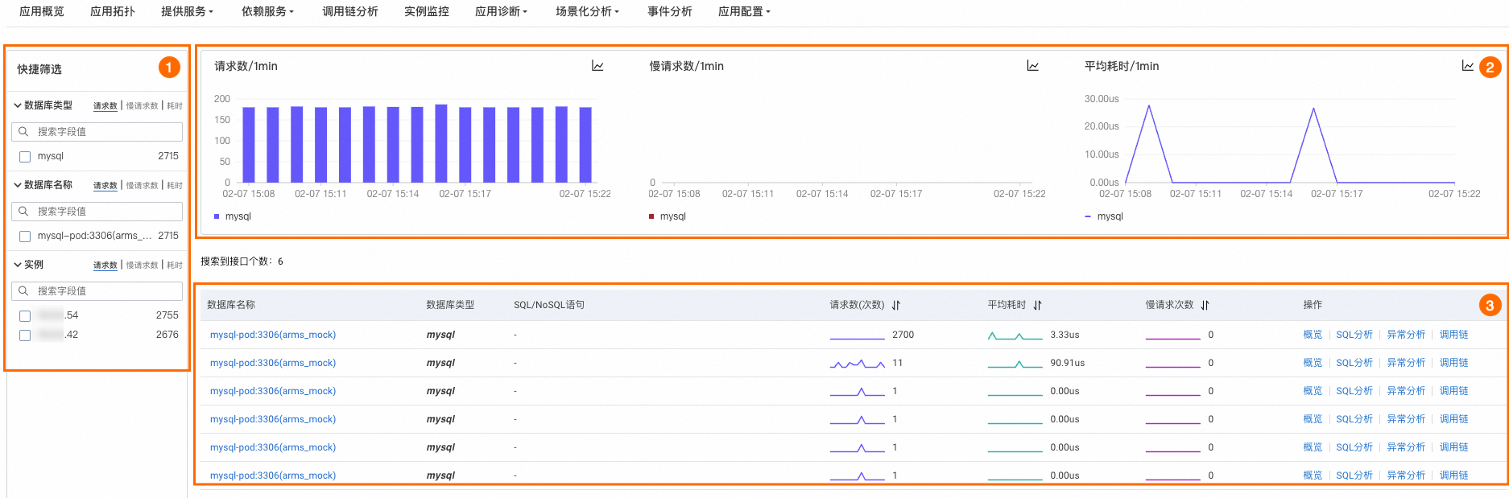Open the 应用诊断 dropdown menu
Image resolution: width=1509 pixels, height=498 pixels.
point(501,11)
